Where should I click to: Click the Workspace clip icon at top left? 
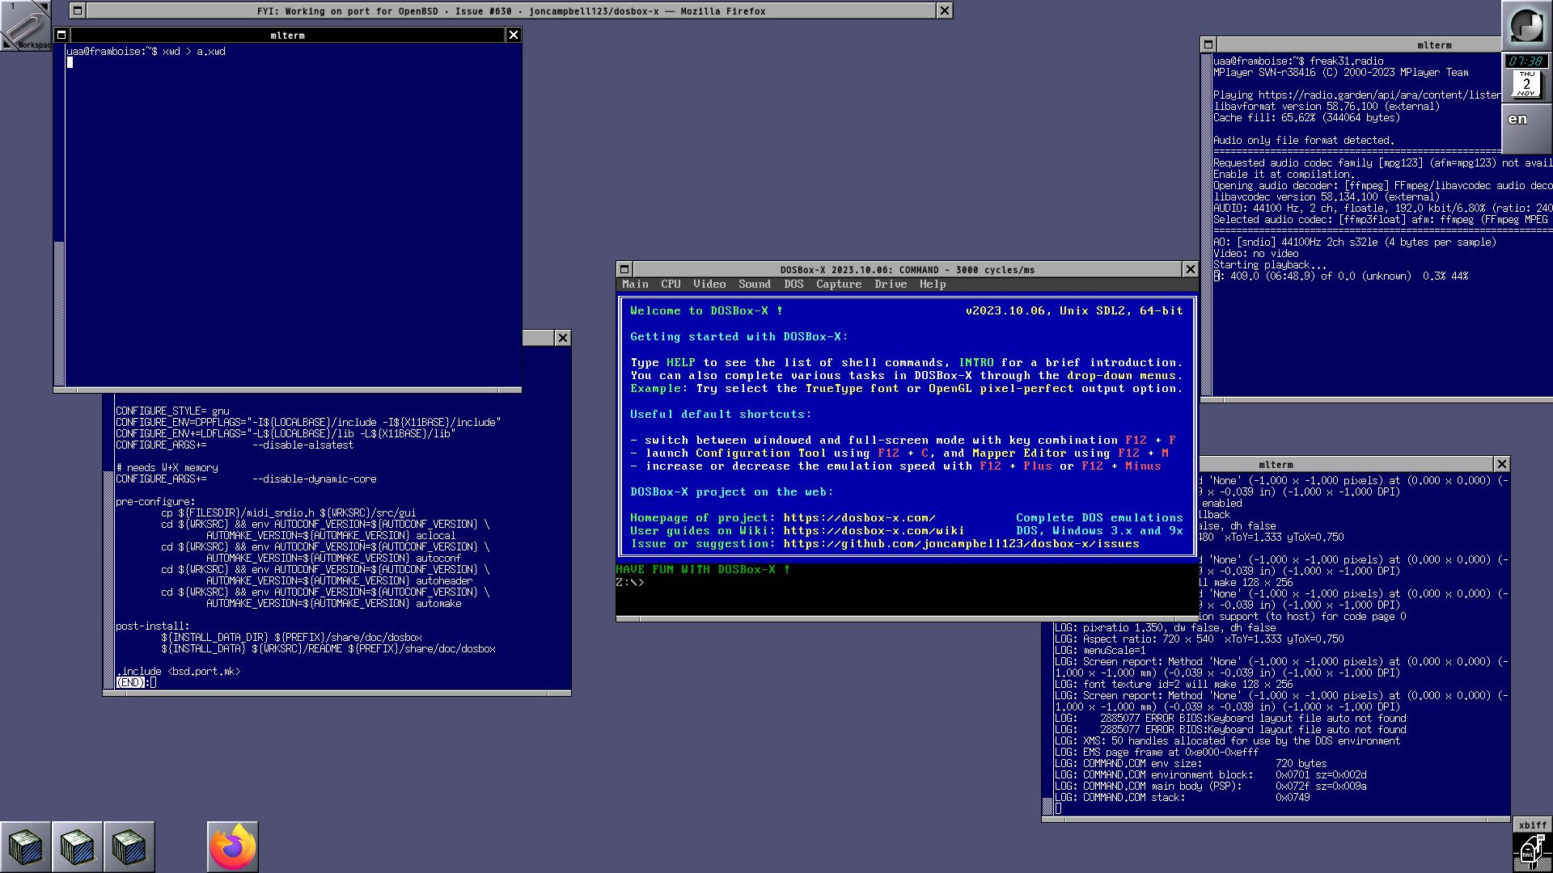pyautogui.click(x=26, y=26)
